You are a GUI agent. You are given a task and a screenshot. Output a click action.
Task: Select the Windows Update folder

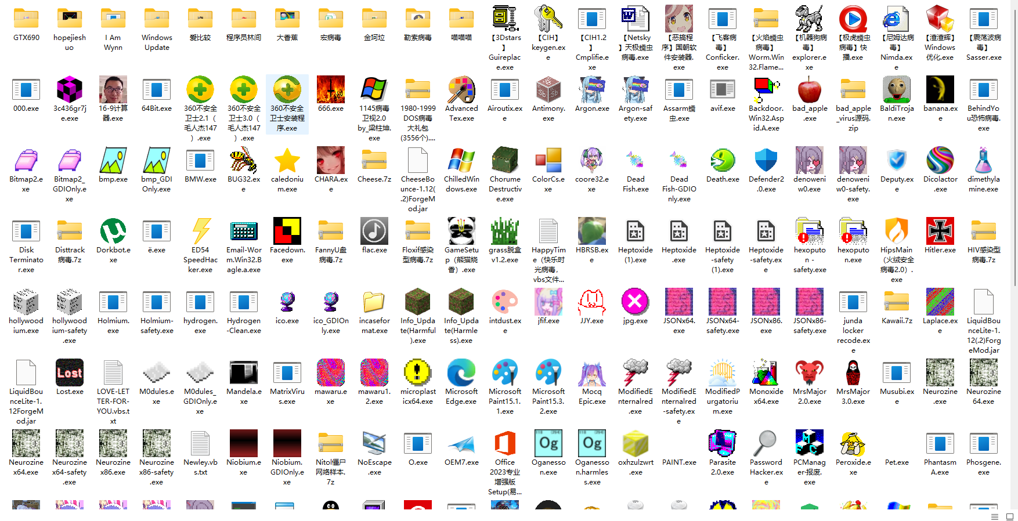[x=157, y=19]
